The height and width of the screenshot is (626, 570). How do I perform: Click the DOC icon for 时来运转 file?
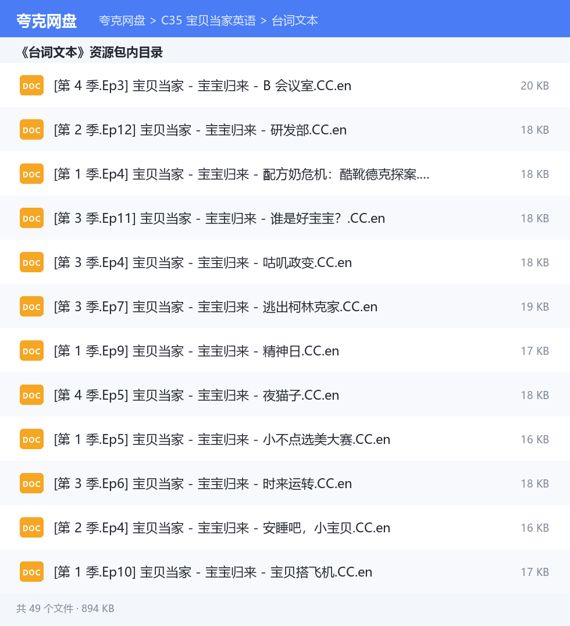[x=31, y=483]
